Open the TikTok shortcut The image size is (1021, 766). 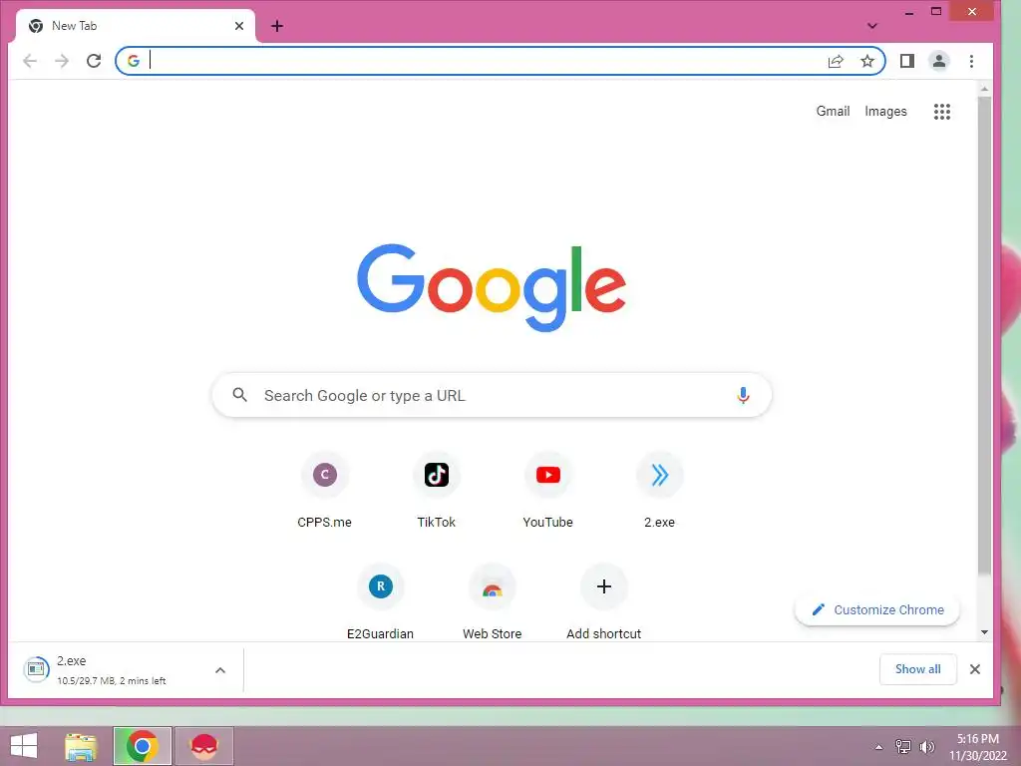click(x=437, y=490)
